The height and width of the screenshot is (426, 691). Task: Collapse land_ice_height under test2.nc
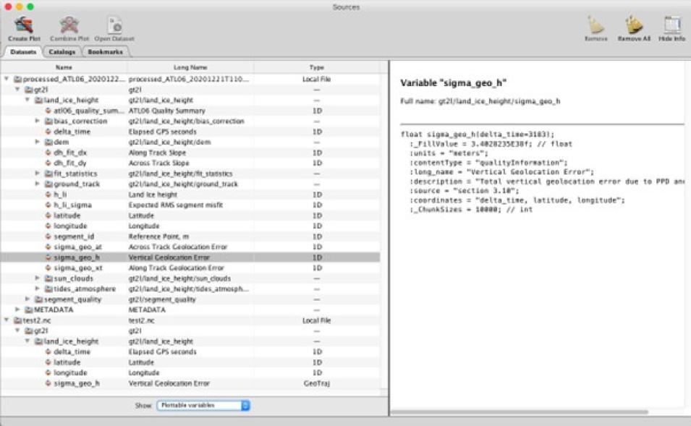pyautogui.click(x=27, y=341)
